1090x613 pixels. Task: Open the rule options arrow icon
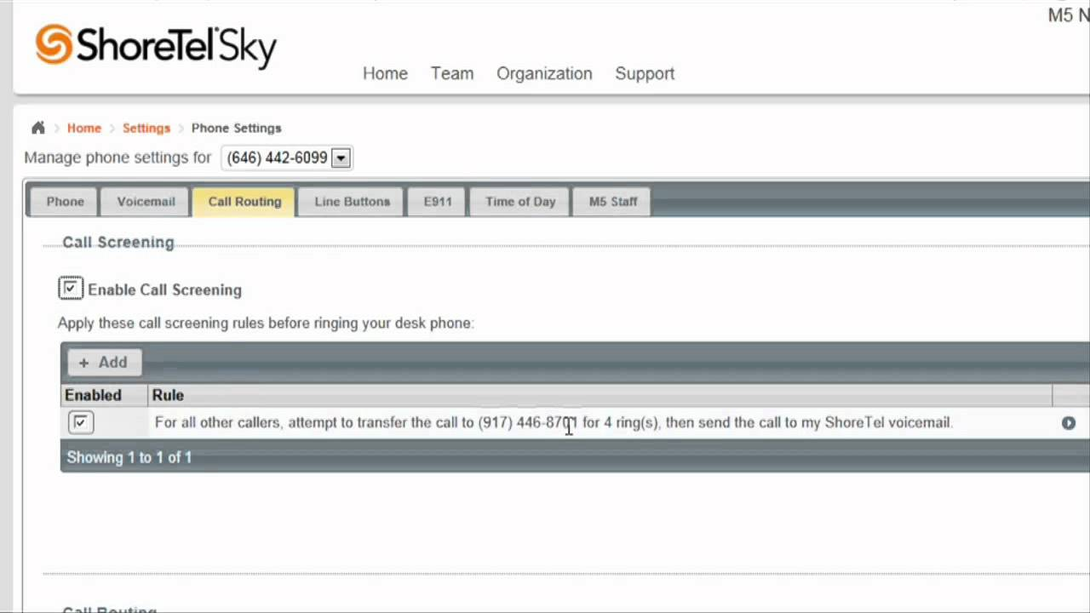1069,423
